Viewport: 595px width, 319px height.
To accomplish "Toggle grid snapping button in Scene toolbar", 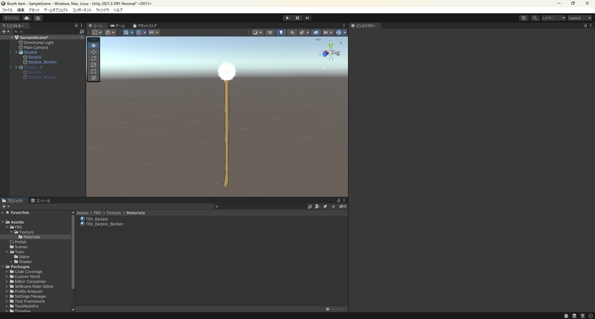I will 139,32.
